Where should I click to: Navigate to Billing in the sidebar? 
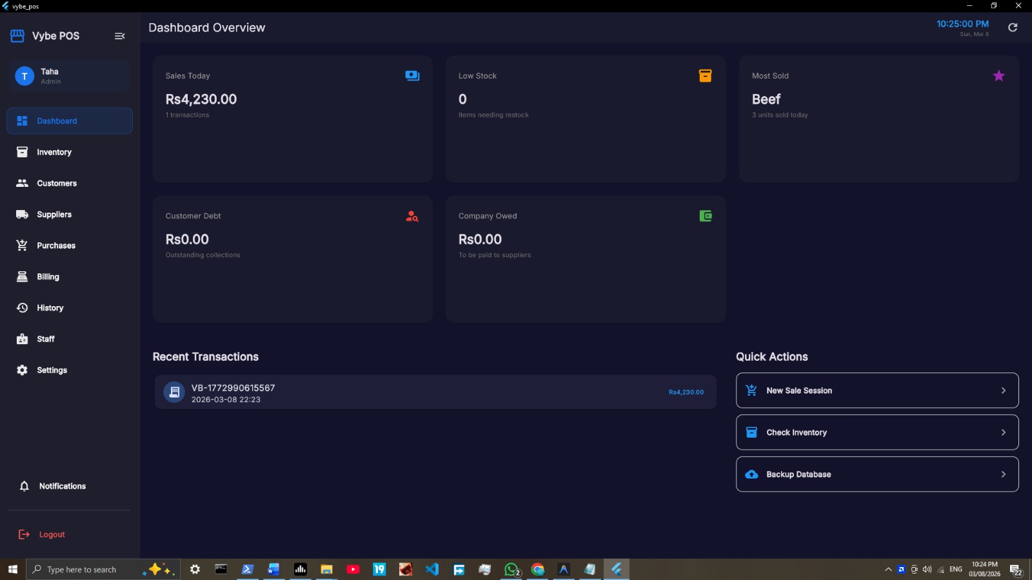coord(48,277)
